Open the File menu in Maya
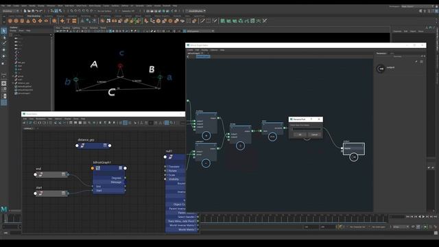 pyautogui.click(x=3, y=5)
